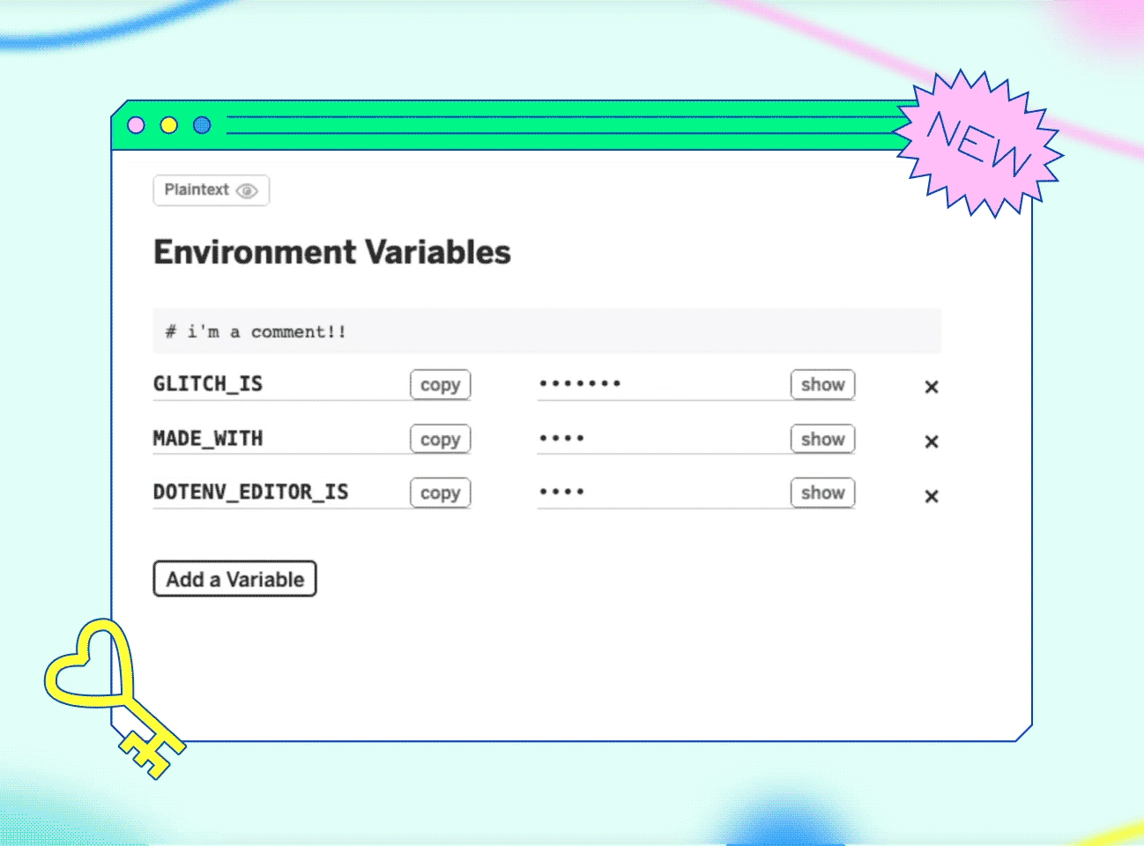Copy the MADE_WITH variable name
Screen dimensions: 1144x846
(x=440, y=440)
